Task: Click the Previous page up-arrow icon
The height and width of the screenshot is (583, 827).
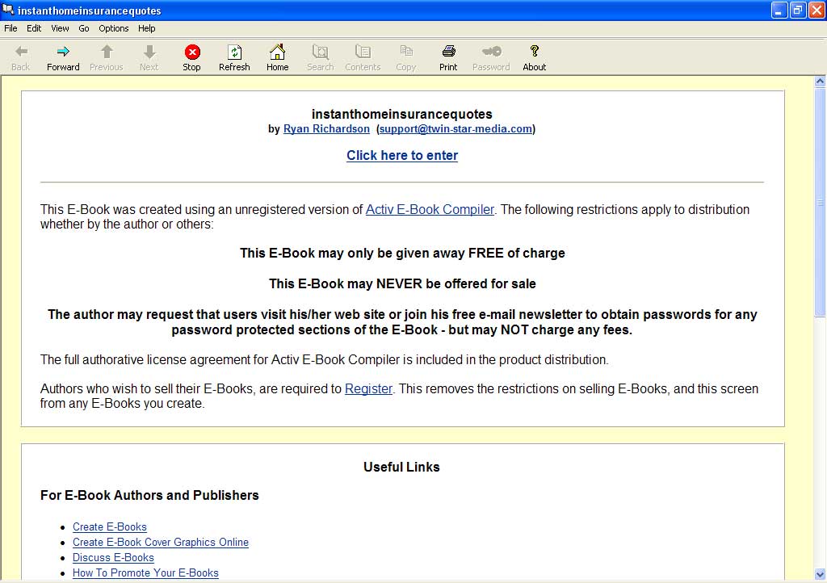Action: 107,52
